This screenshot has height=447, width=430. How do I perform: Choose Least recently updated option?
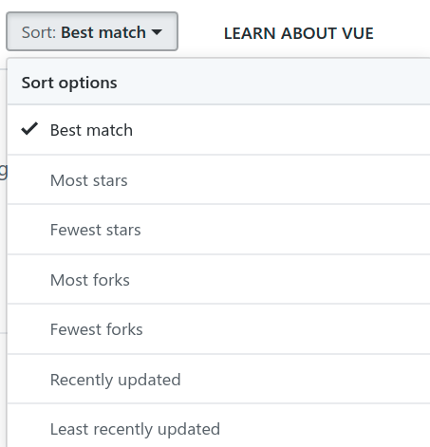218,426
